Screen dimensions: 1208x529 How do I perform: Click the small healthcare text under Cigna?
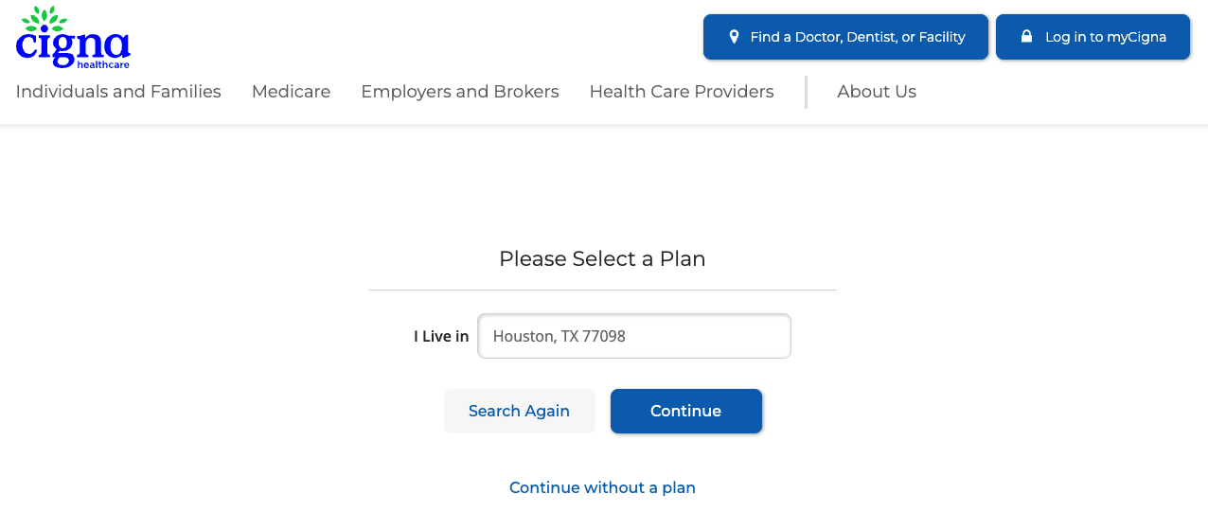(102, 65)
